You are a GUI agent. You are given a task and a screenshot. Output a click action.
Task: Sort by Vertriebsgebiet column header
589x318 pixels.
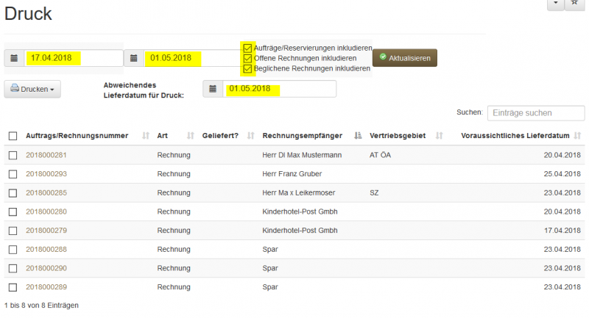440,136
